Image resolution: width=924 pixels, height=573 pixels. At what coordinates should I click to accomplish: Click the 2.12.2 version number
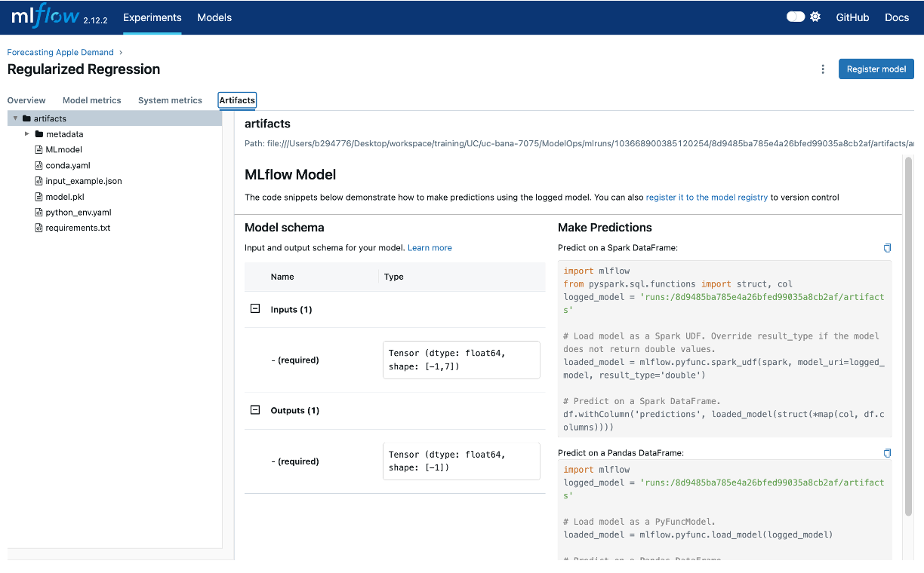pos(95,20)
